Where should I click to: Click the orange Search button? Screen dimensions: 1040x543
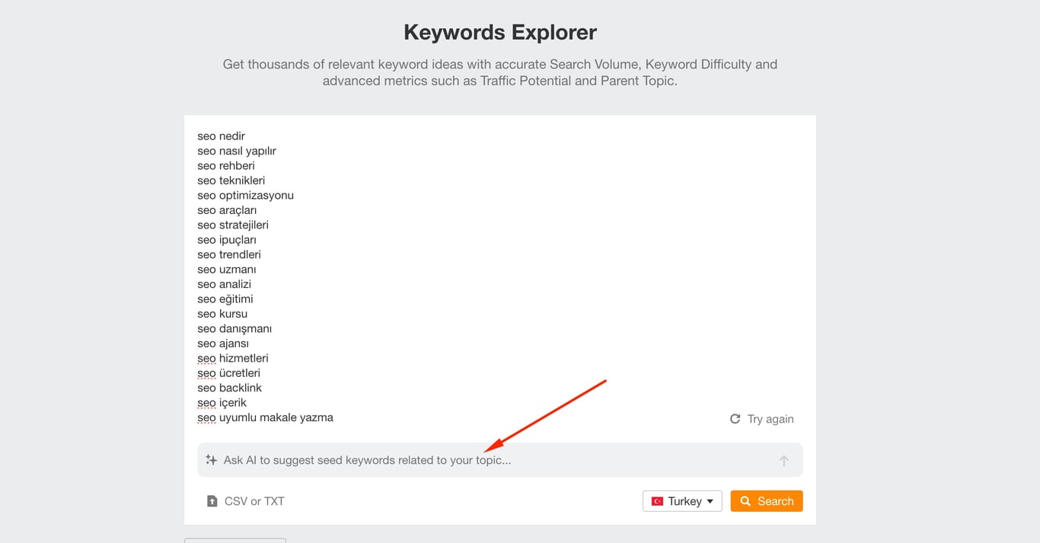click(x=766, y=501)
